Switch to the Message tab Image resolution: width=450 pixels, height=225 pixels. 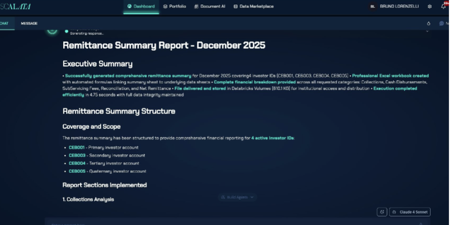pos(29,23)
